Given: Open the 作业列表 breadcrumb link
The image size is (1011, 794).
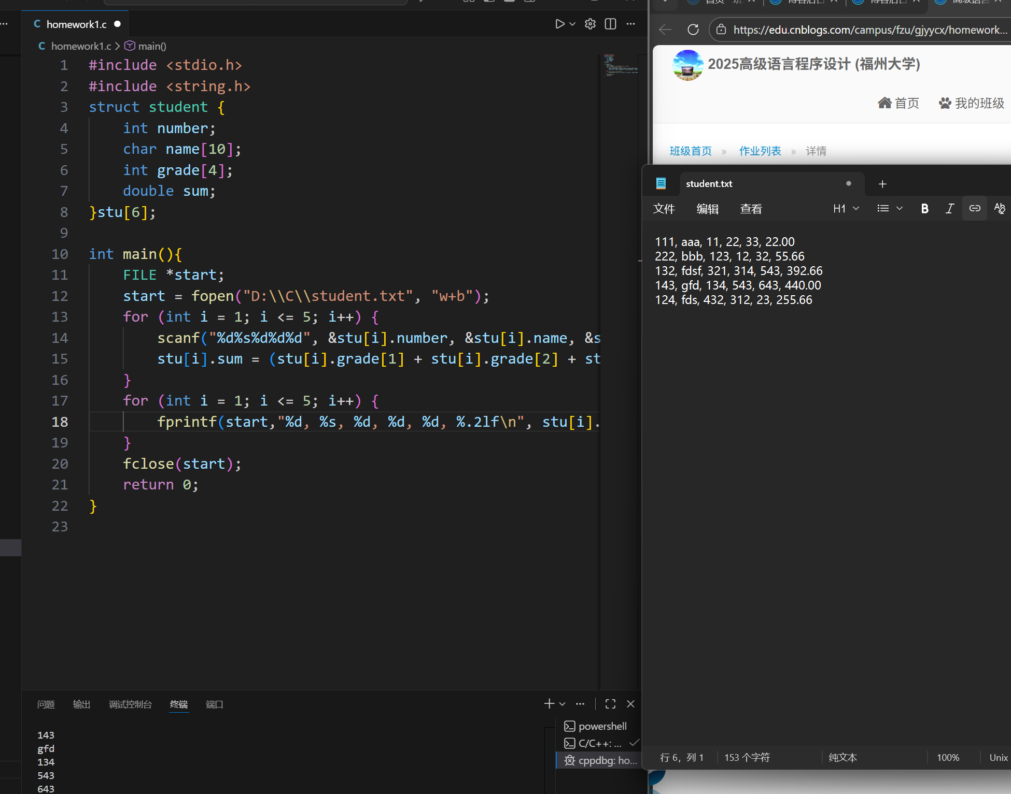Looking at the screenshot, I should pos(760,151).
